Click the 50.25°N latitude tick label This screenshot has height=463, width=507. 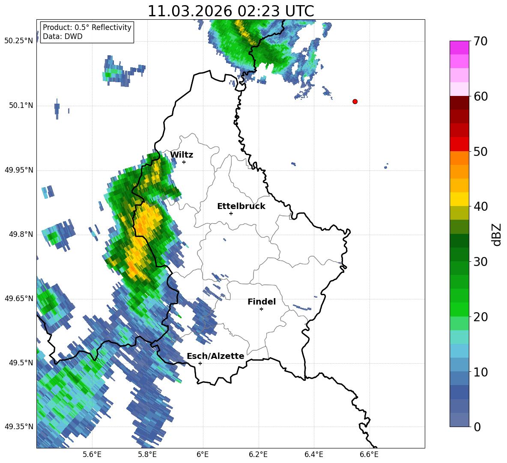coord(19,41)
